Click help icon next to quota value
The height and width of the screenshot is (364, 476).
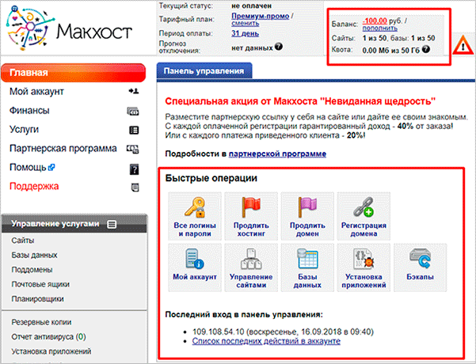(426, 49)
